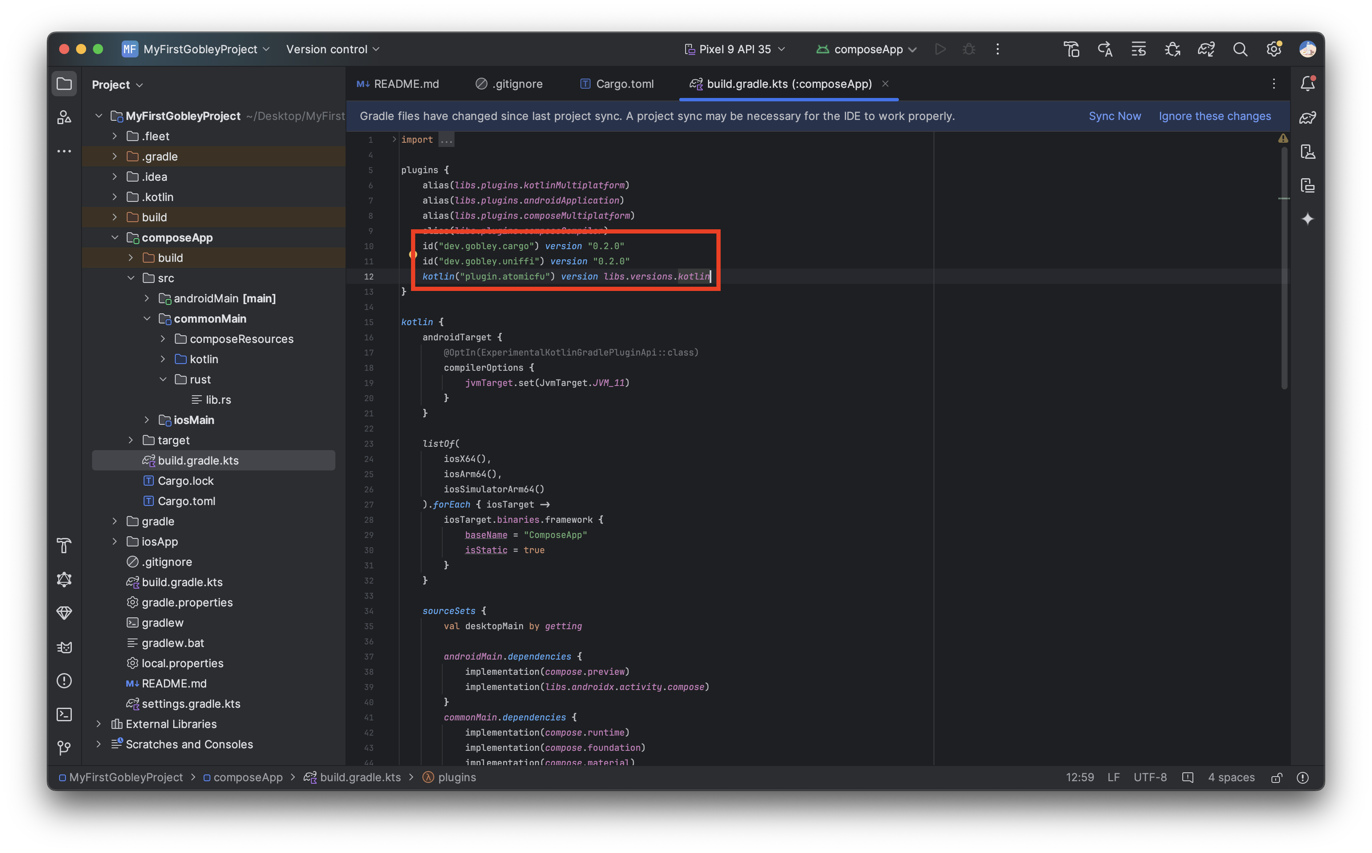
Task: Open MyFirstGobleyProject project dropdown
Action: click(196, 50)
